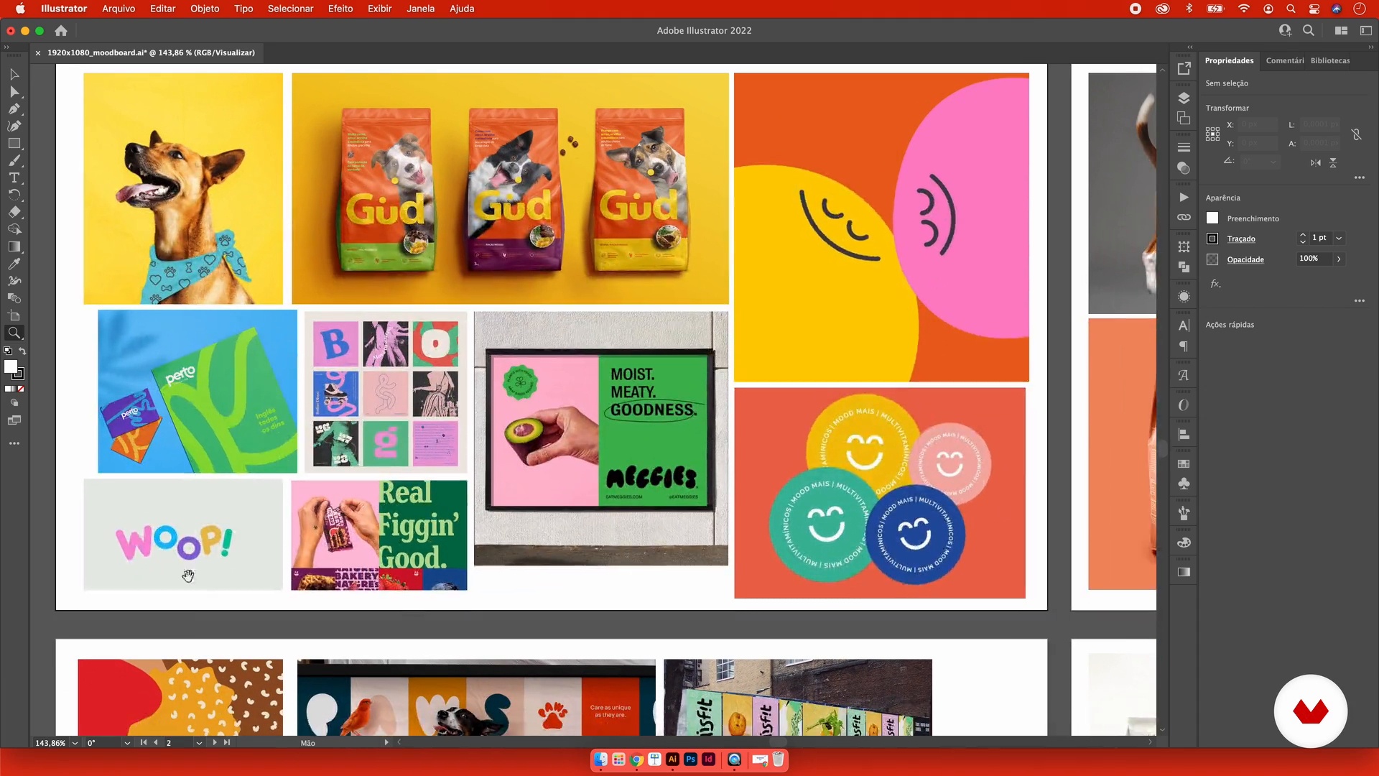Open the Actions panel play icon

[x=1184, y=197]
